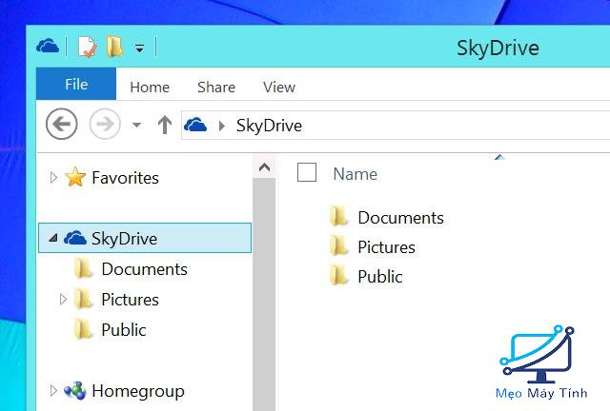Select SkyDrive in the navigation pane

145,238
